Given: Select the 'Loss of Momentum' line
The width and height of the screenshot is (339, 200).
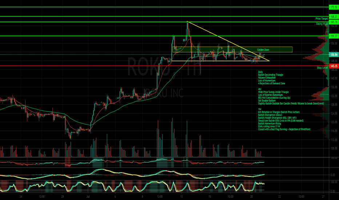Looking at the screenshot, I should 267,80.
